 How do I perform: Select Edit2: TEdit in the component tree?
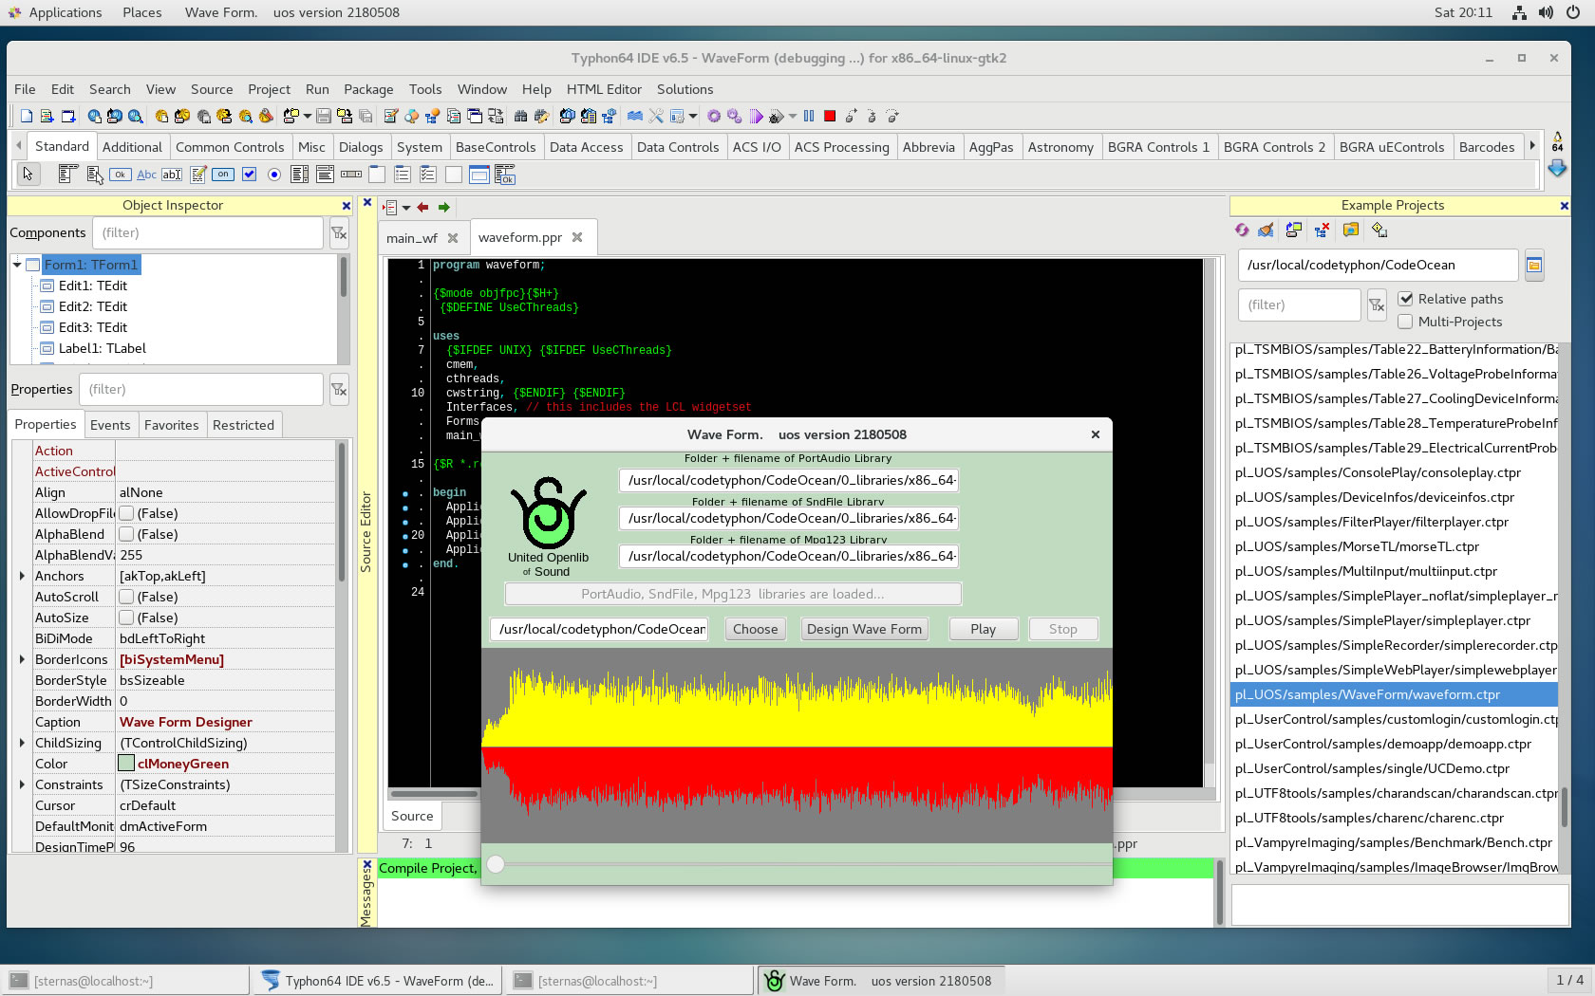click(92, 306)
